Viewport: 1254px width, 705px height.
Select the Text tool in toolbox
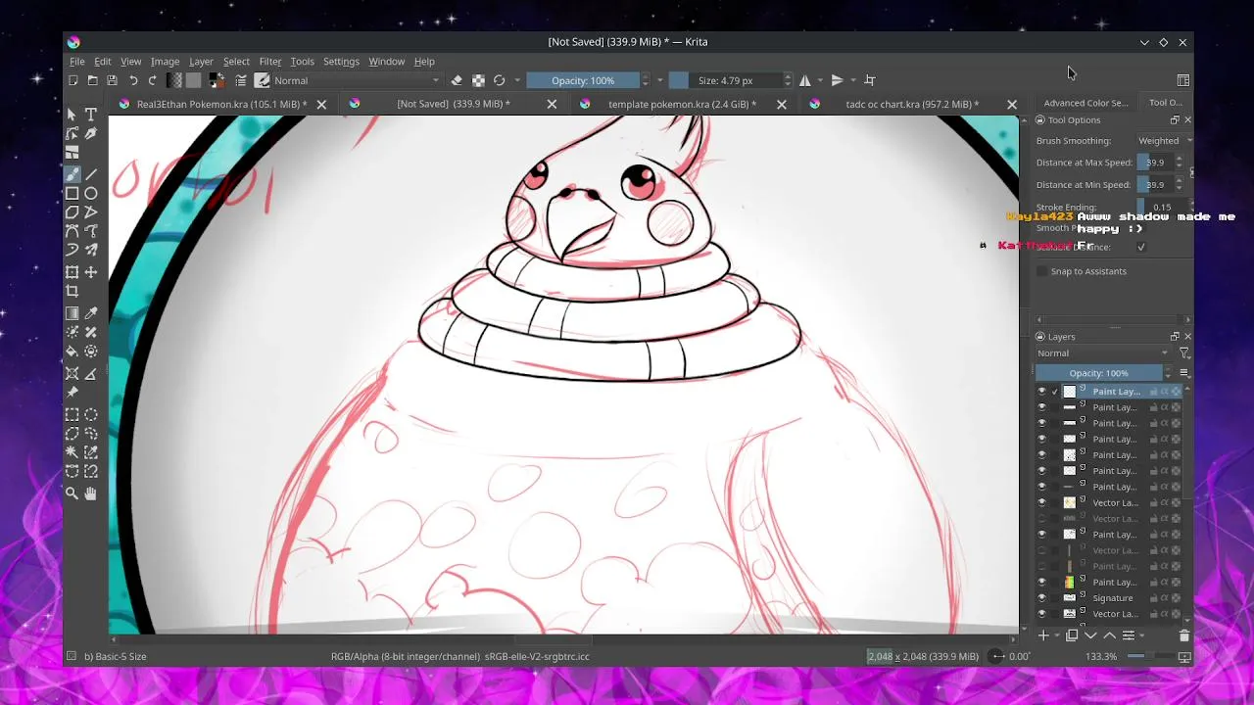(91, 115)
